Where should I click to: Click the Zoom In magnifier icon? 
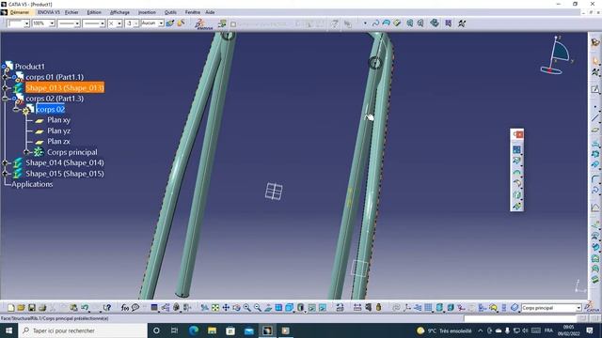point(246,308)
